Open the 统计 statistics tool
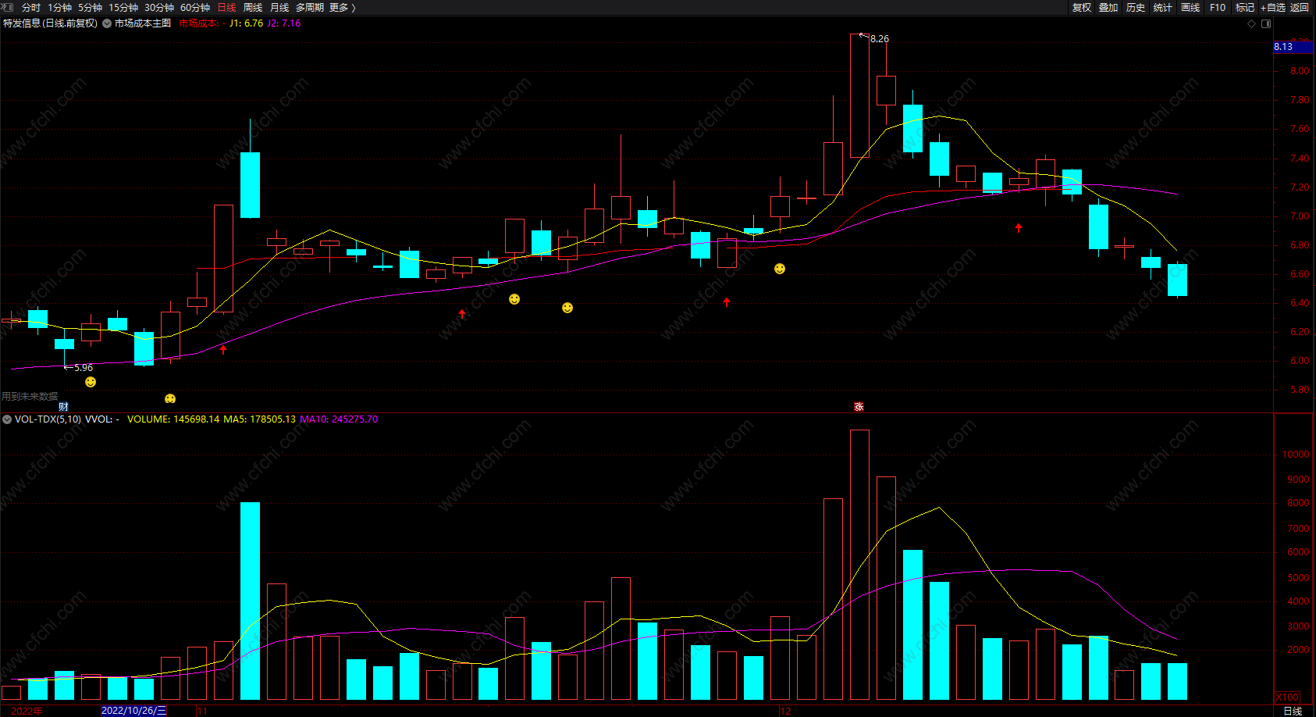The image size is (1316, 717). point(1163,8)
